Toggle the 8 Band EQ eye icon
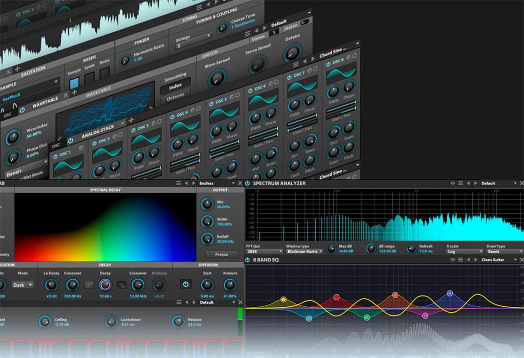 [452, 260]
